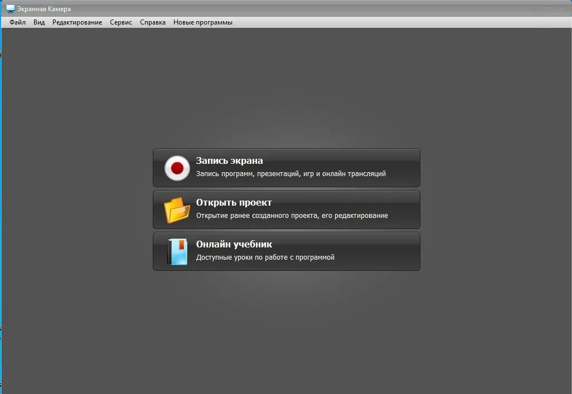Launch Онлайн учебник heading
Screen dimensions: 572x394
(x=234, y=245)
